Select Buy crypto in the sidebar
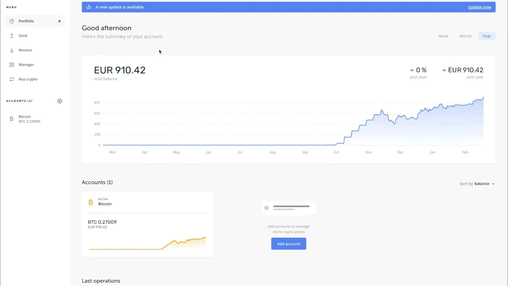Screen dimensions: 508x286 point(28,79)
